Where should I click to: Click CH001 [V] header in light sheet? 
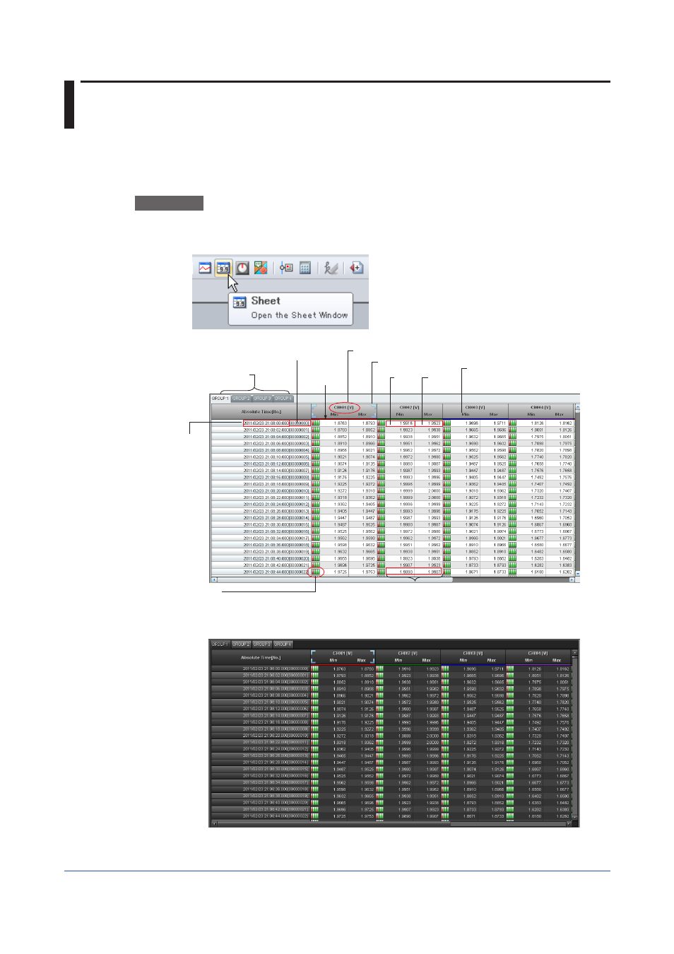click(345, 408)
